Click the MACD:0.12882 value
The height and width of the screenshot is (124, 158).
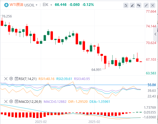click(55, 102)
